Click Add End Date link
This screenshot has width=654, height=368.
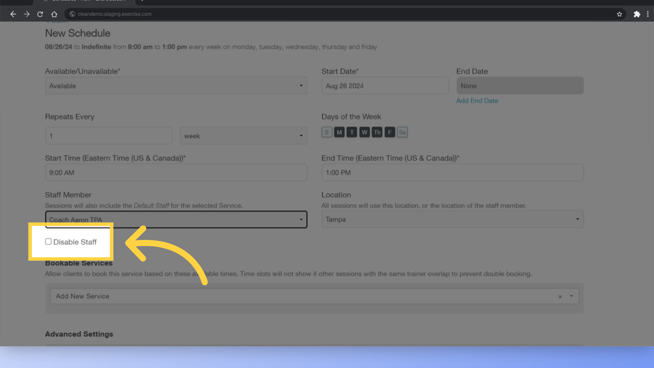[x=477, y=100]
